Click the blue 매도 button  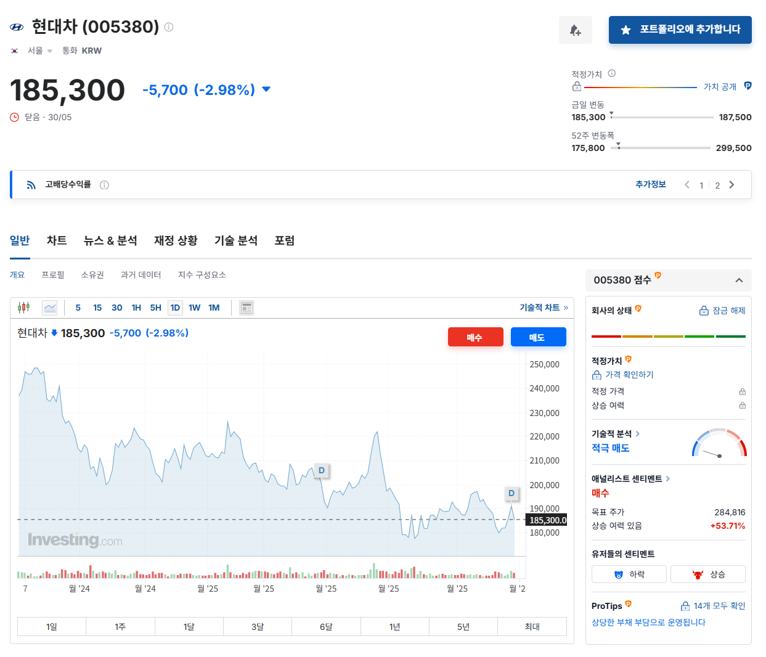(538, 337)
